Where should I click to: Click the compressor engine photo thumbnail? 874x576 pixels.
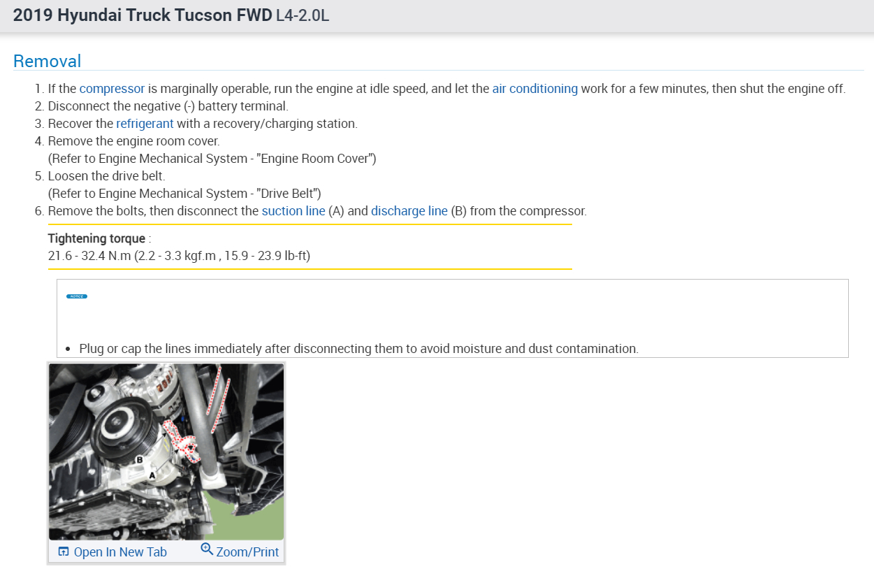pos(166,451)
